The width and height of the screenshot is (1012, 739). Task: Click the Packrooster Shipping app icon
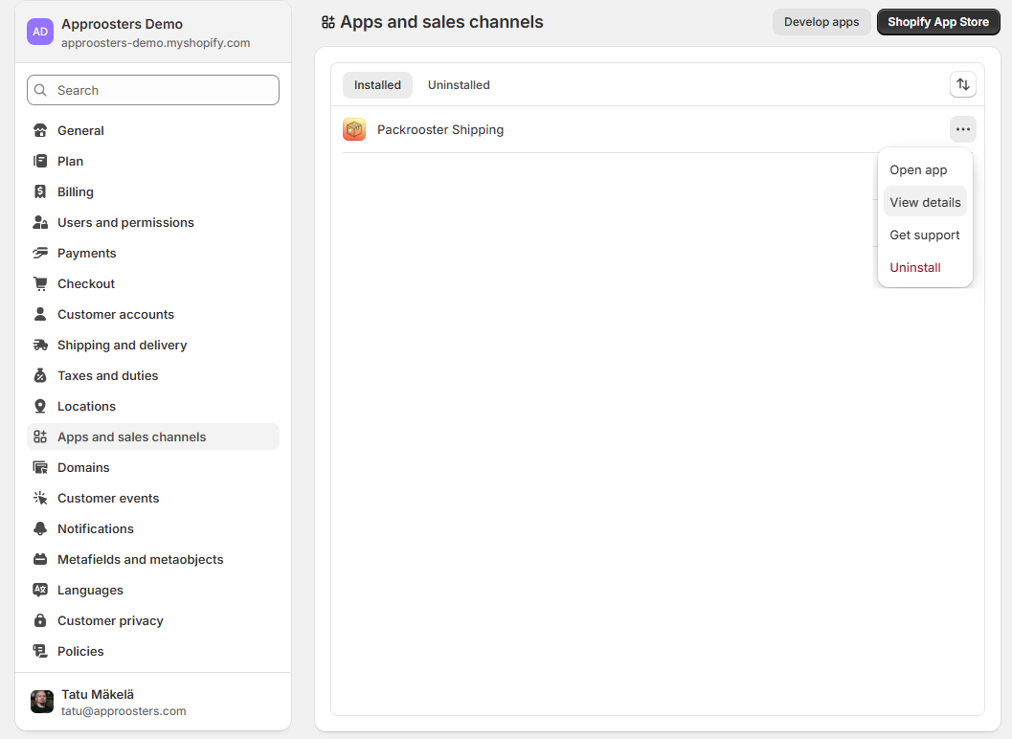[x=354, y=129]
